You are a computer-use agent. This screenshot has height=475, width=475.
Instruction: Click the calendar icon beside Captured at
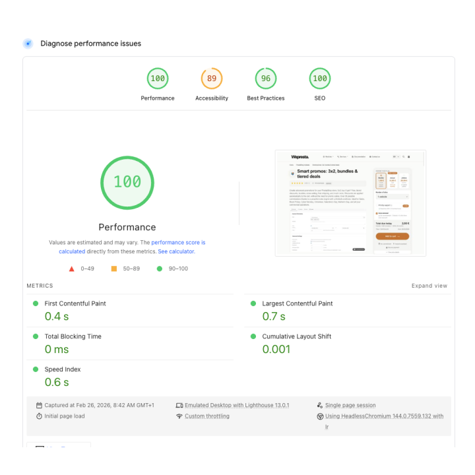pyautogui.click(x=39, y=405)
